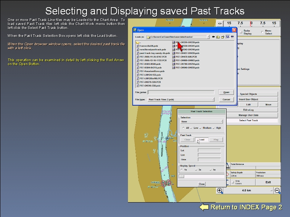Click the Select Past Track menu button
Viewport: 290px width, 217px height.
tap(248, 120)
